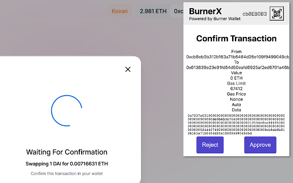Click the Powered by Burner Wallet text

coord(215,19)
